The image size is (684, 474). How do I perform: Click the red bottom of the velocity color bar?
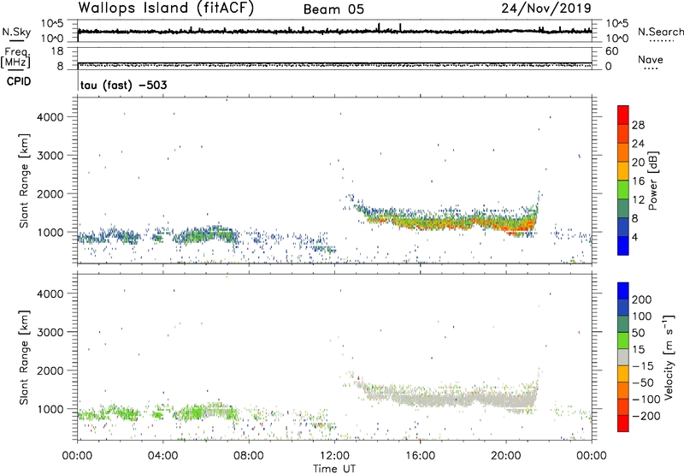[623, 424]
